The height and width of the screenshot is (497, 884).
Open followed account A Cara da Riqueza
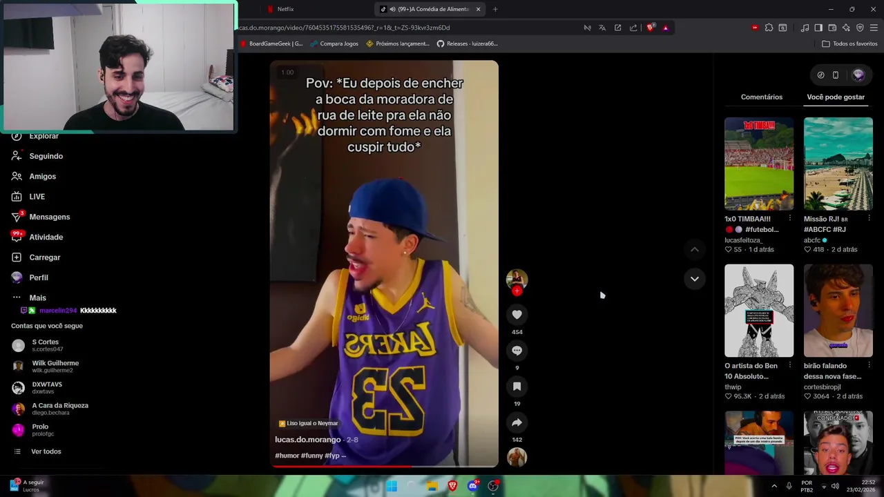point(60,409)
